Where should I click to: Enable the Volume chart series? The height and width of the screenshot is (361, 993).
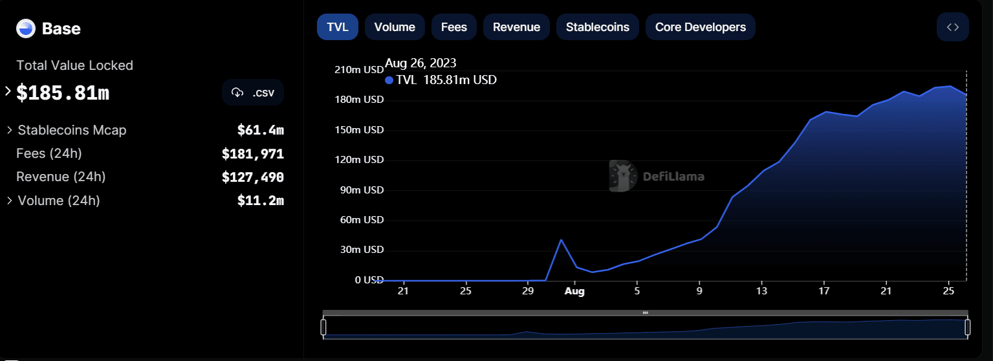[x=395, y=27]
